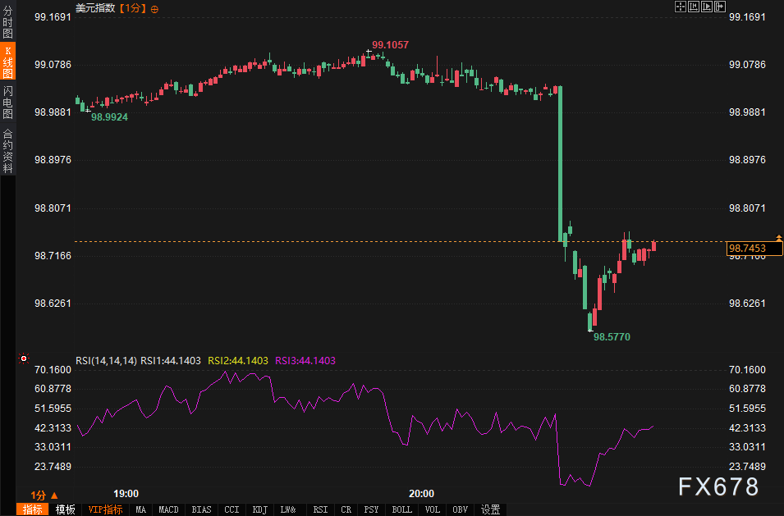Enable the MACD indicator
The image size is (784, 516).
[x=167, y=509]
